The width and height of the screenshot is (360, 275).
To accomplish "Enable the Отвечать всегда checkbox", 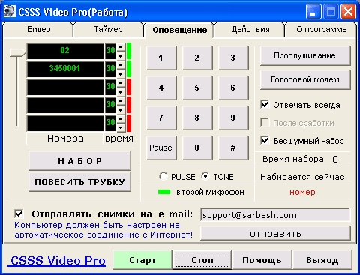I will point(265,105).
